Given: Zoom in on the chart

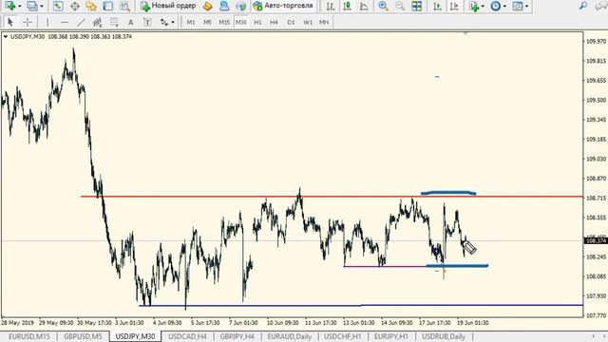Looking at the screenshot, I should point(383,6).
